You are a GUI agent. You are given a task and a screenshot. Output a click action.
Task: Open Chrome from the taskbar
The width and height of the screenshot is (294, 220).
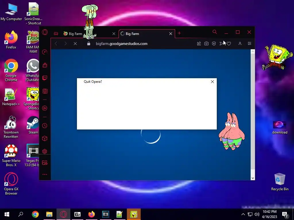35,214
